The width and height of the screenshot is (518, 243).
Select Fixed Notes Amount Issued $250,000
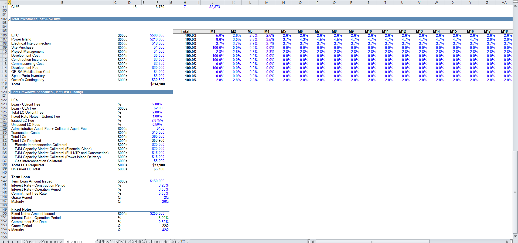click(x=157, y=214)
